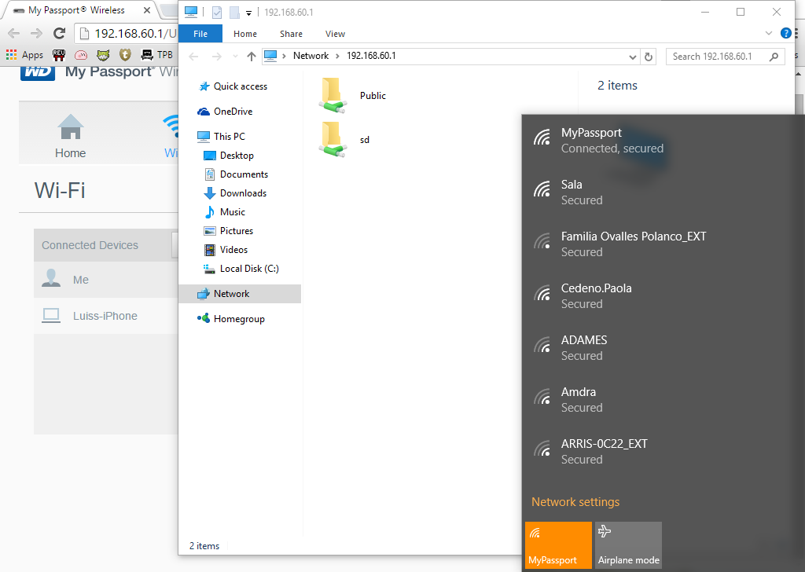Screen dimensions: 805x572
Task: Open the Share ribbon tab
Action: [x=291, y=34]
